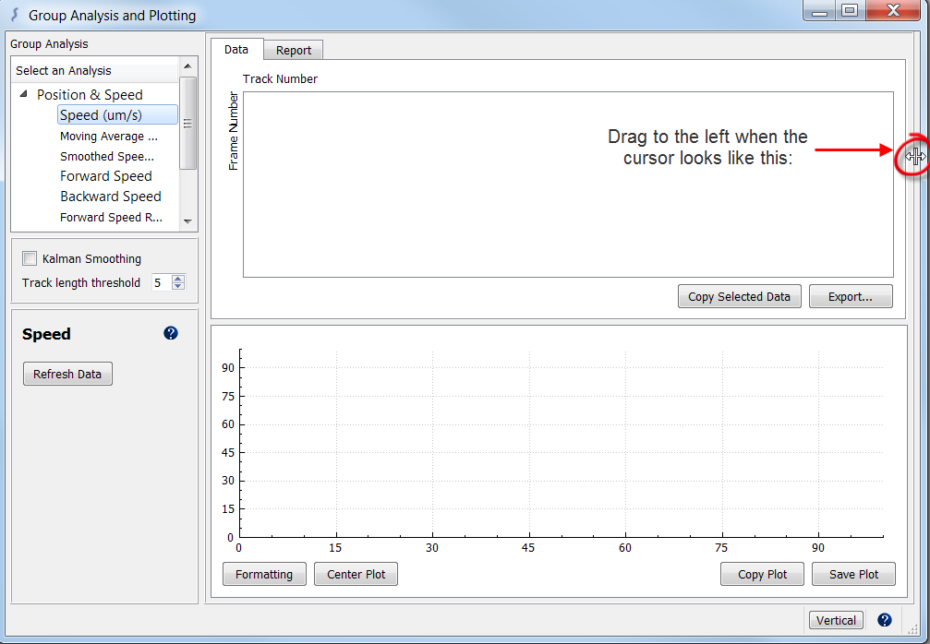Select the Data tab
The image size is (930, 644).
click(236, 50)
